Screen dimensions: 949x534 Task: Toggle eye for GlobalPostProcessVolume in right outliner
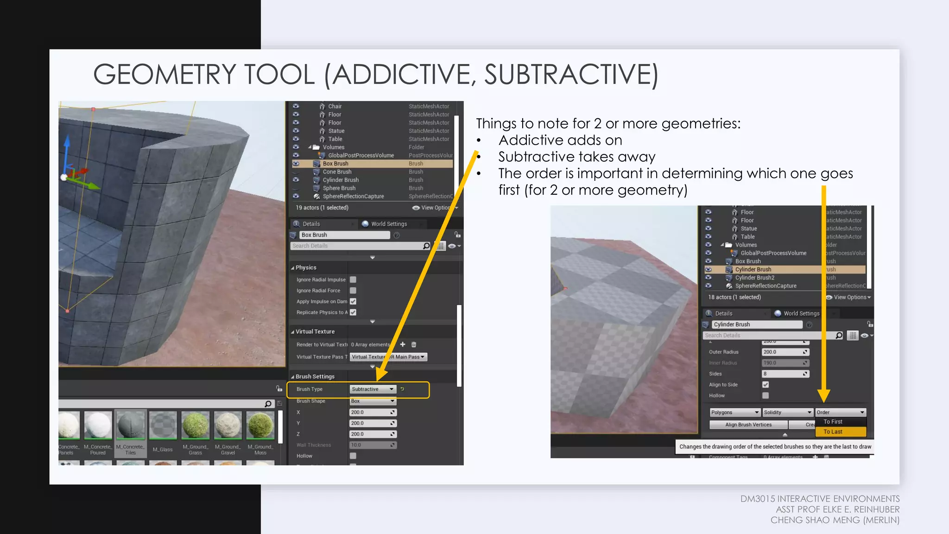click(x=708, y=253)
